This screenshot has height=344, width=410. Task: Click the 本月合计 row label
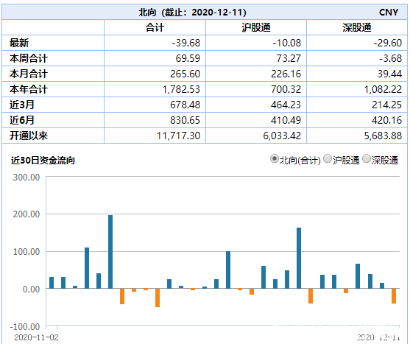point(29,74)
